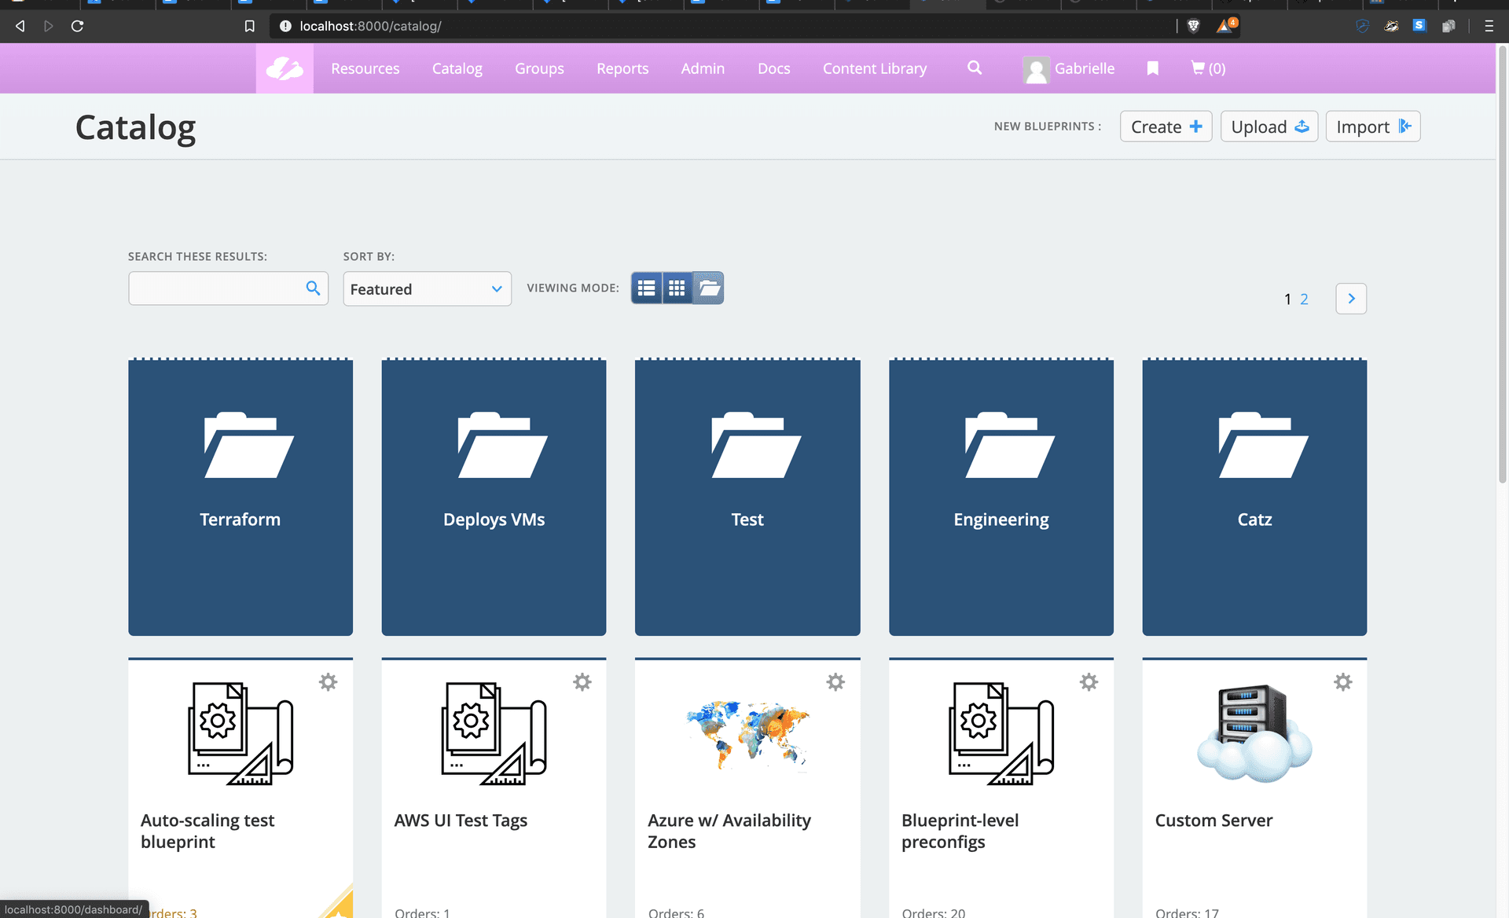Click the bookmark icon beside Gabrielle
1509x918 pixels.
[x=1152, y=68]
